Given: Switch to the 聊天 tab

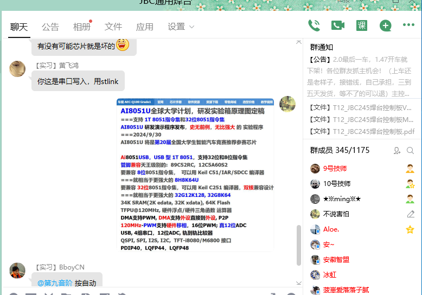Looking at the screenshot, I should pos(19,27).
